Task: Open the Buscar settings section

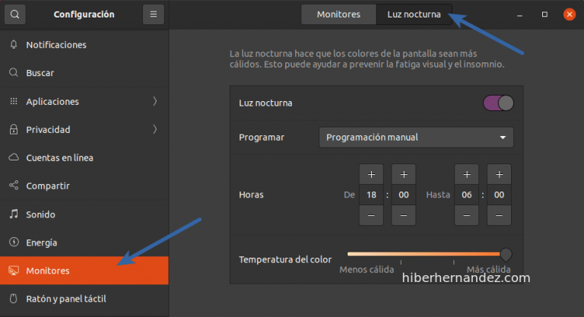Action: click(40, 73)
